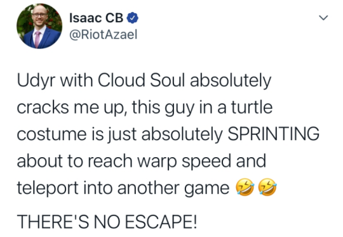The width and height of the screenshot is (343, 237).
Task: Click the words "another game"
Action: [x=173, y=188]
